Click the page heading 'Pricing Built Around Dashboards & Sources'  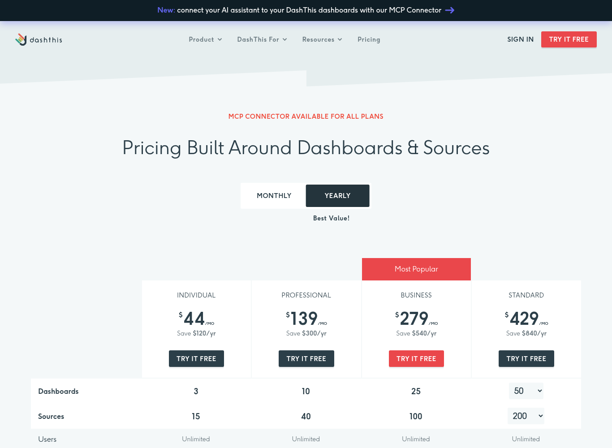[306, 148]
